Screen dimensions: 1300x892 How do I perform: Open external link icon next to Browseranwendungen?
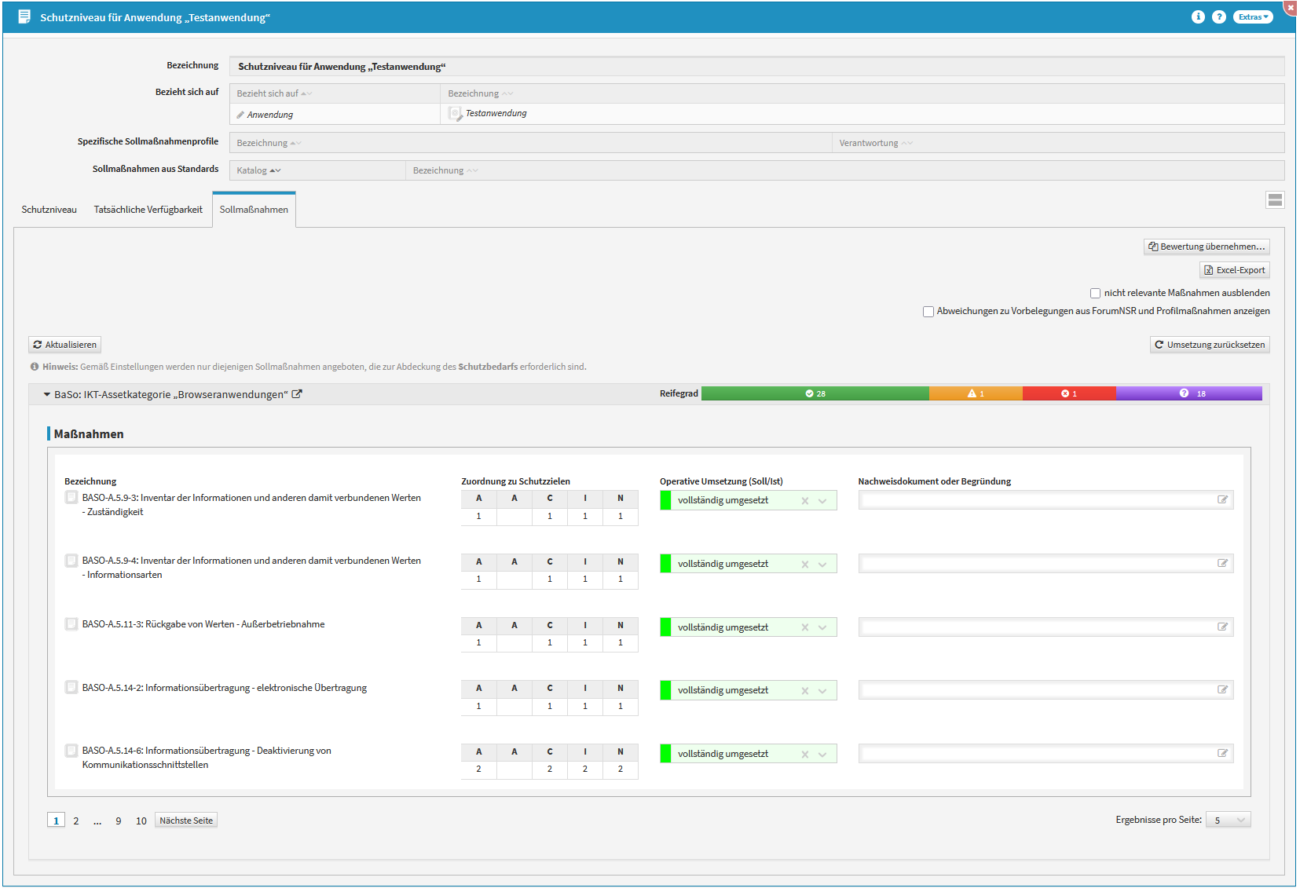pos(297,394)
